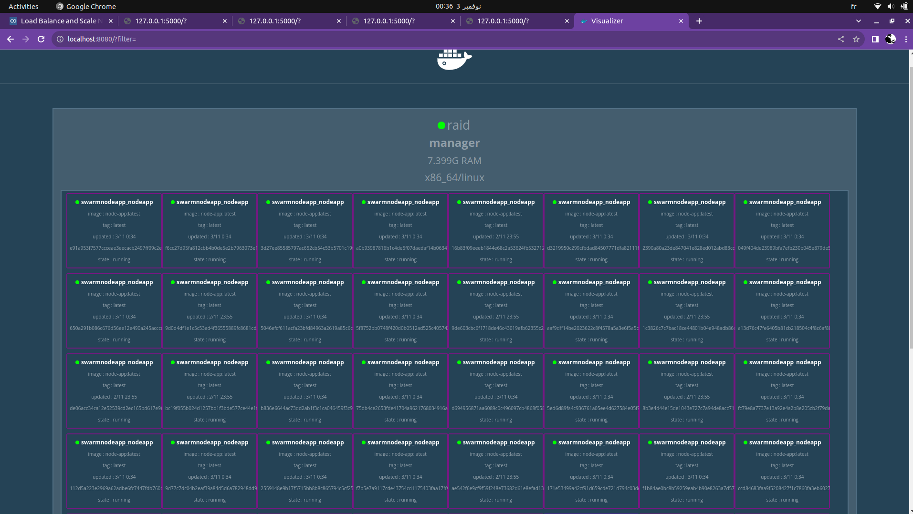Switch to third 127.0.0.1:5000 tab

coord(404,21)
